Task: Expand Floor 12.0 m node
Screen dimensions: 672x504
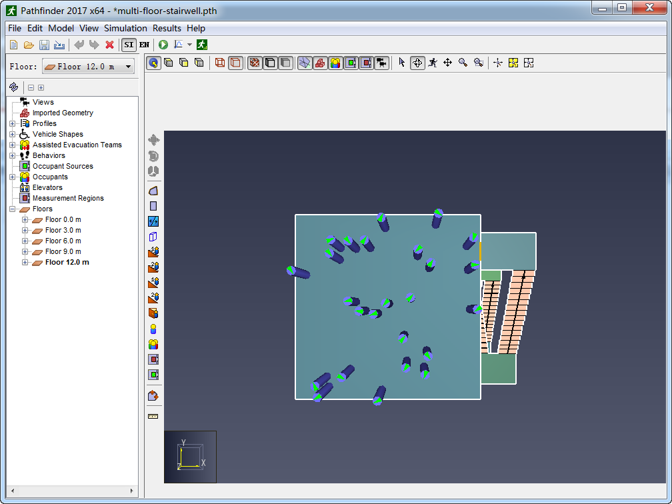Action: coord(25,262)
